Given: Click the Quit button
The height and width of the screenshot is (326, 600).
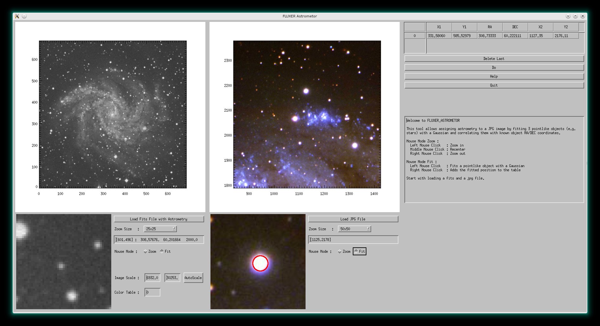Looking at the screenshot, I should pos(494,85).
